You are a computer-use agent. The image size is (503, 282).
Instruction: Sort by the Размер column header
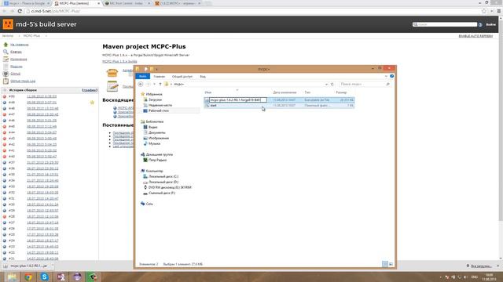coord(341,92)
